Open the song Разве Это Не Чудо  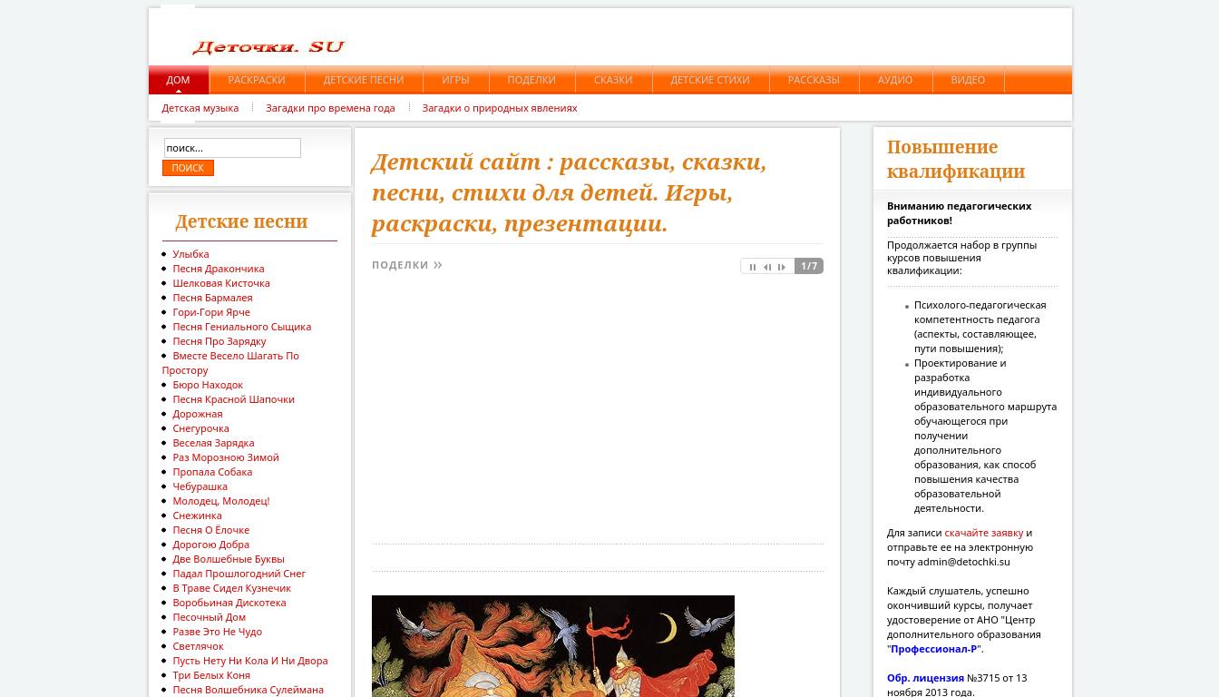(217, 632)
